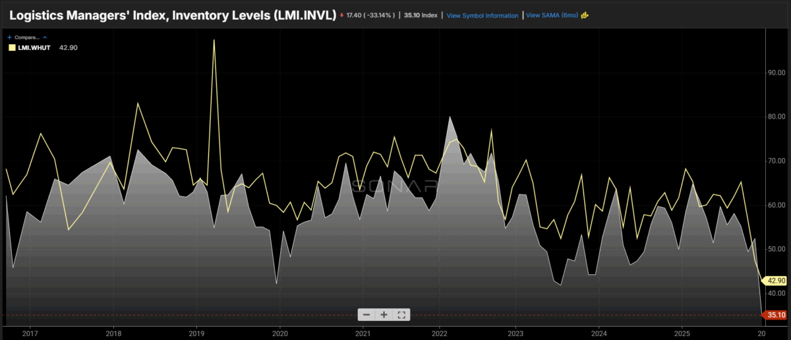Click the 2023 label on time axis

point(516,333)
